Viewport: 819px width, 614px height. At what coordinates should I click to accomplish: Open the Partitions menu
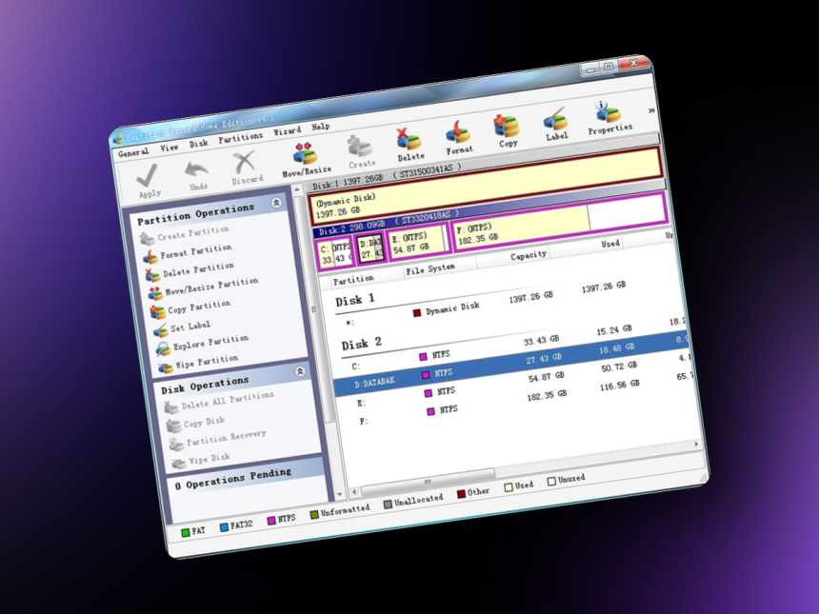[240, 138]
